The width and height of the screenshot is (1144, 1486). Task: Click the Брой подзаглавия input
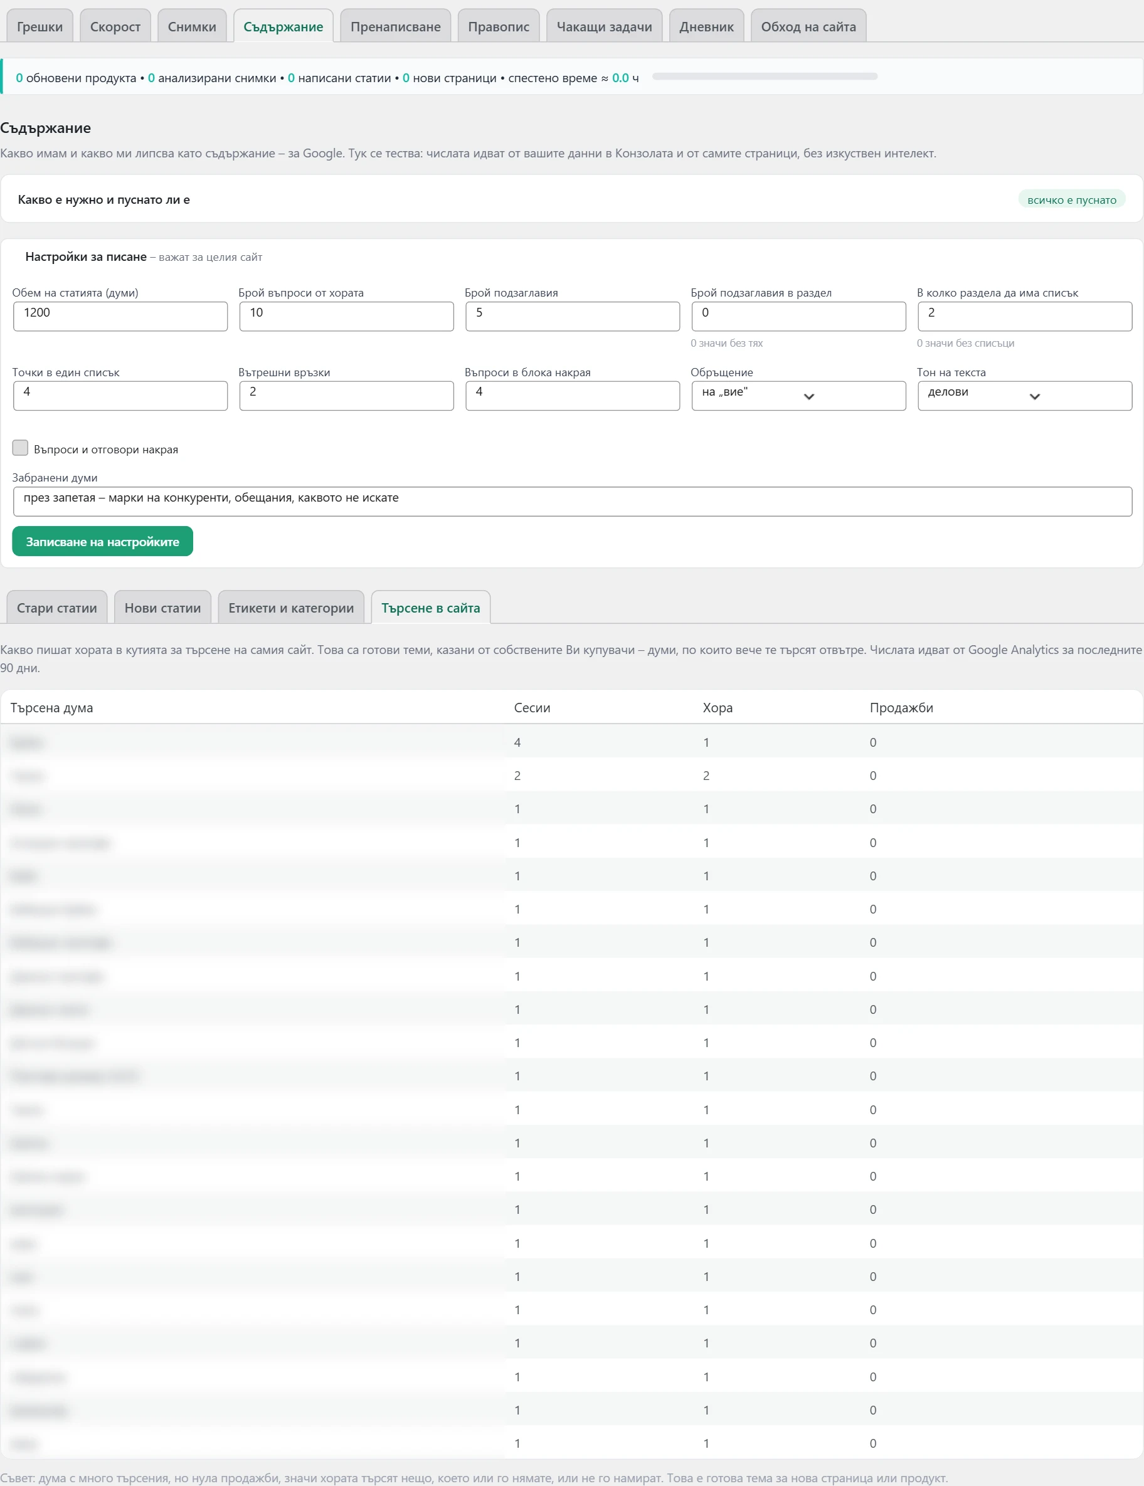pos(573,317)
